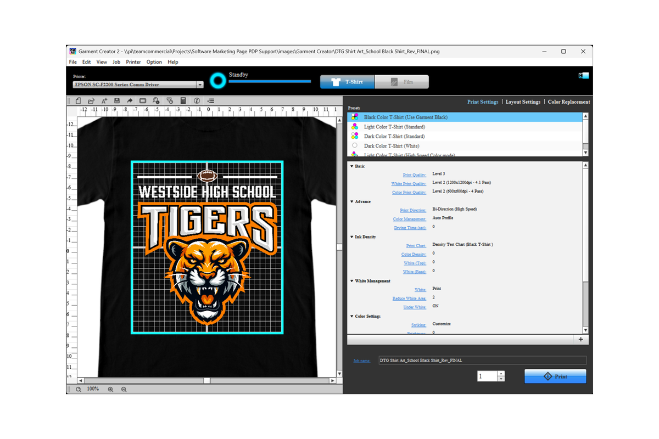Open a file with the folder icon

(x=91, y=101)
